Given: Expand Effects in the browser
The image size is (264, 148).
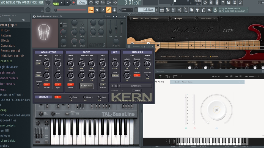Looking at the screenshot, I should [5, 40].
